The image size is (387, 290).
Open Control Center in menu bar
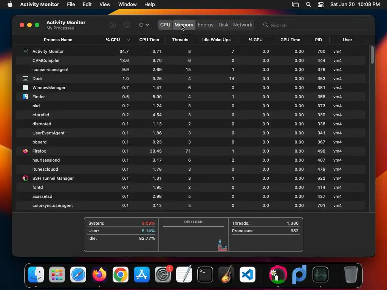tap(321, 5)
